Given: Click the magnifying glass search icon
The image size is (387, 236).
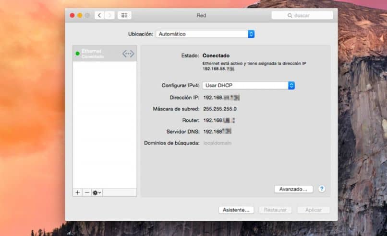Looking at the screenshot, I should [290, 15].
